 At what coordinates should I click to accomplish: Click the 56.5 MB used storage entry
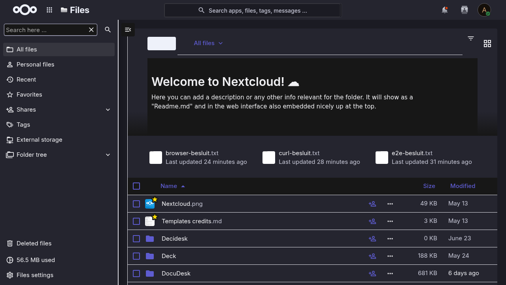pyautogui.click(x=59, y=260)
